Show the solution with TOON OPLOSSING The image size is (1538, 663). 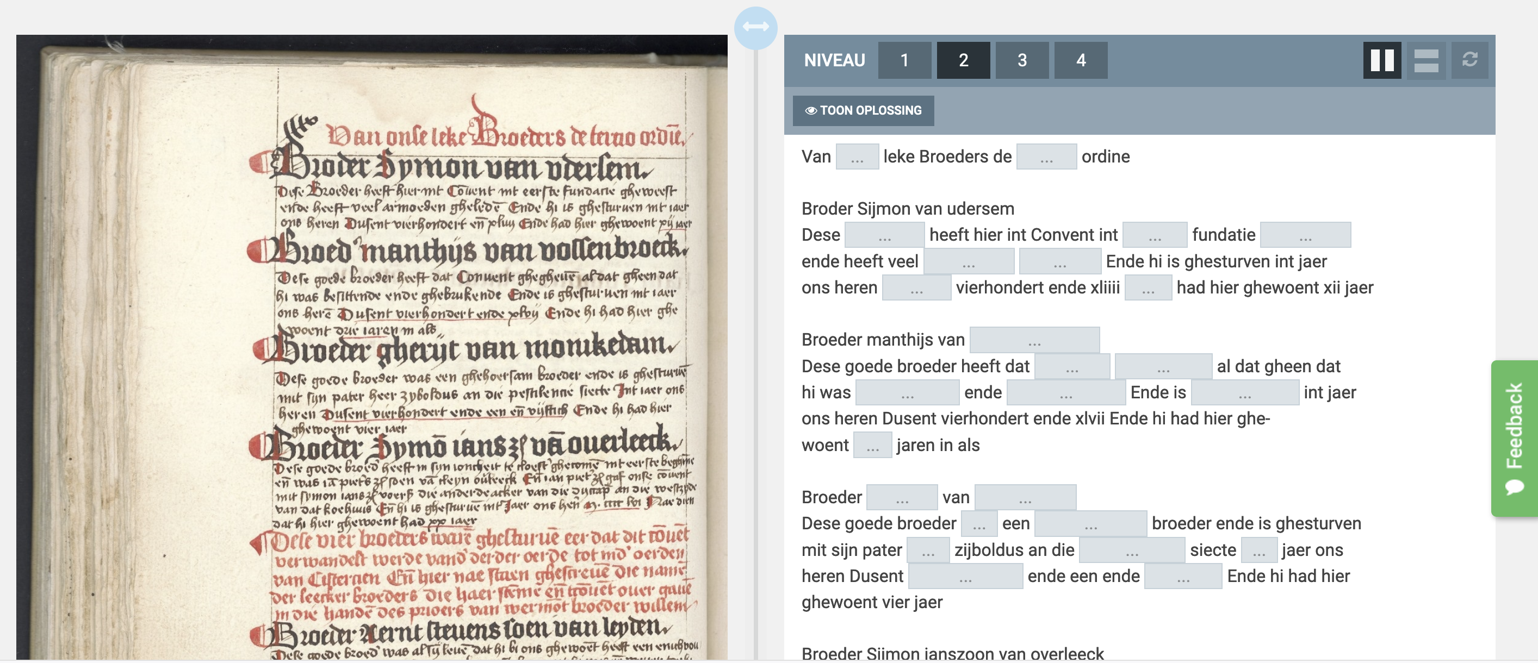[x=863, y=110]
